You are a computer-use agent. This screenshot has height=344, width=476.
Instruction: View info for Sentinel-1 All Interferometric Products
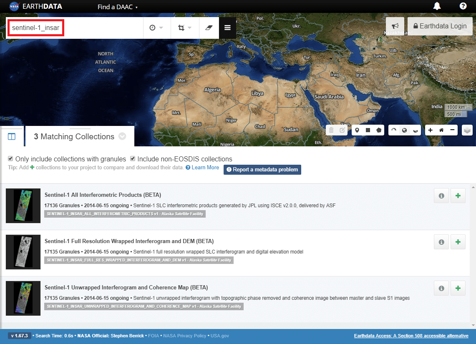pos(441,196)
